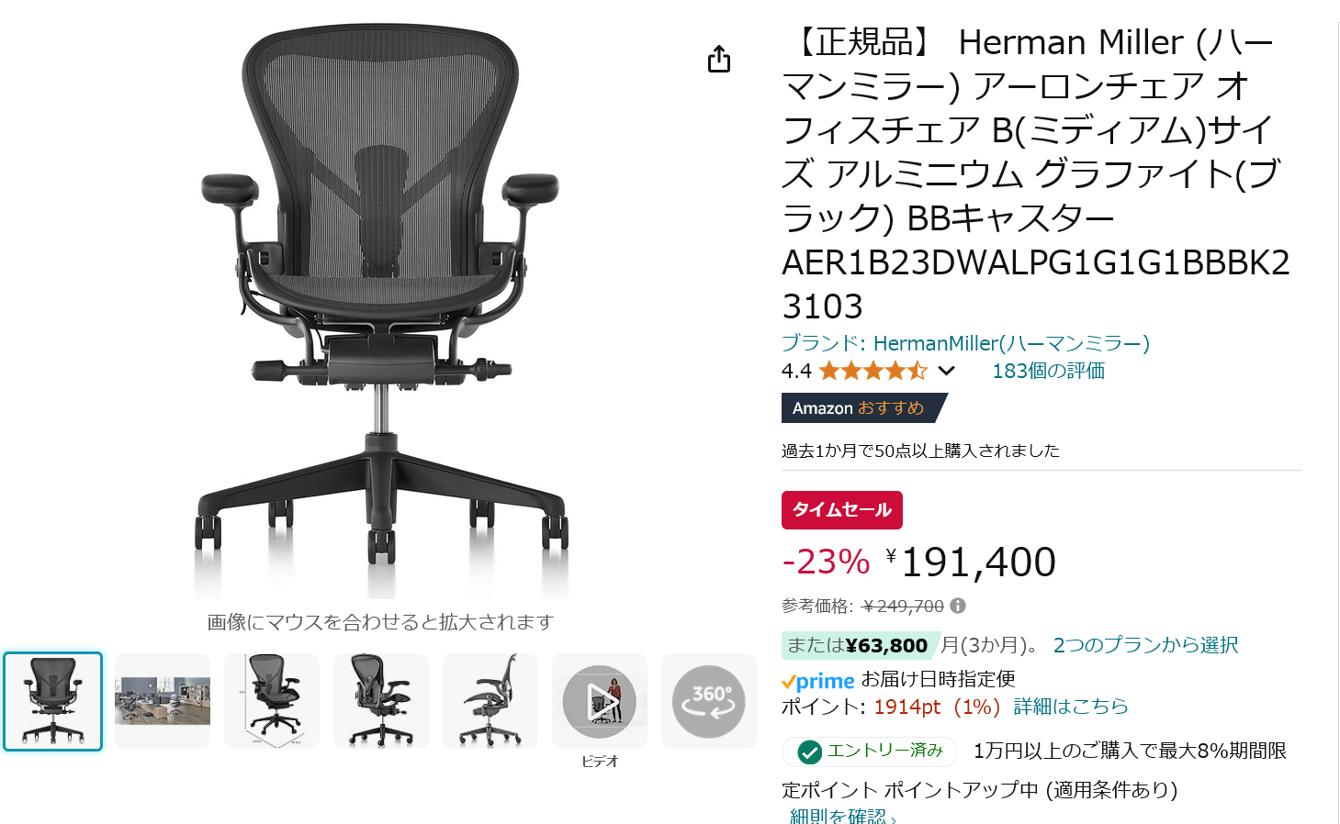The height and width of the screenshot is (824, 1340).
Task: Select the angled chair view thumbnail
Action: pos(381,702)
